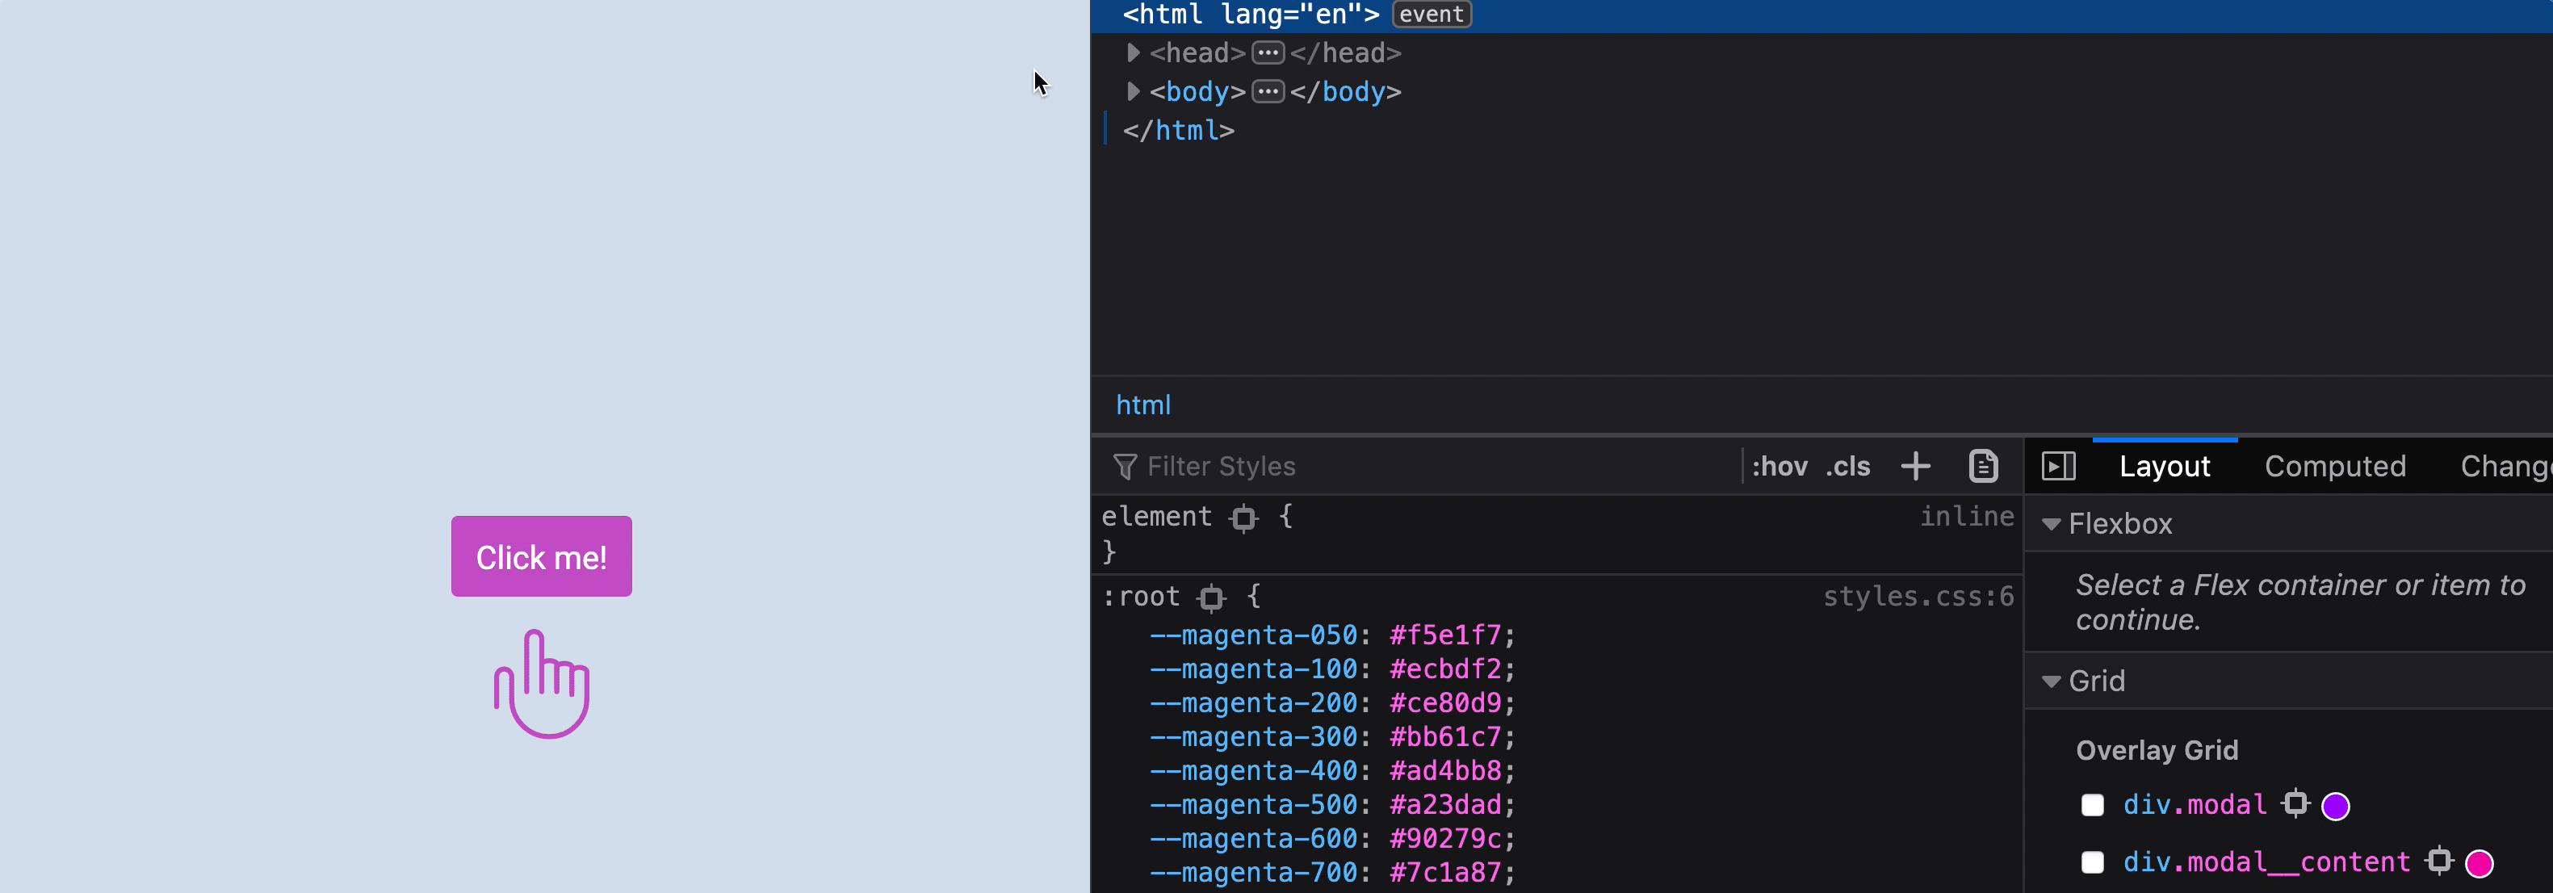2553x893 pixels.
Task: Expand the head element node
Action: 1133,52
